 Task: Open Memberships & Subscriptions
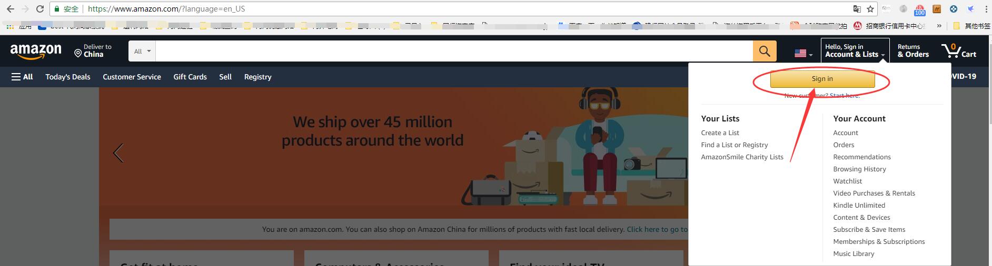879,242
